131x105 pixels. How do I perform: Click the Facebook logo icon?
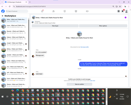point(3,11)
